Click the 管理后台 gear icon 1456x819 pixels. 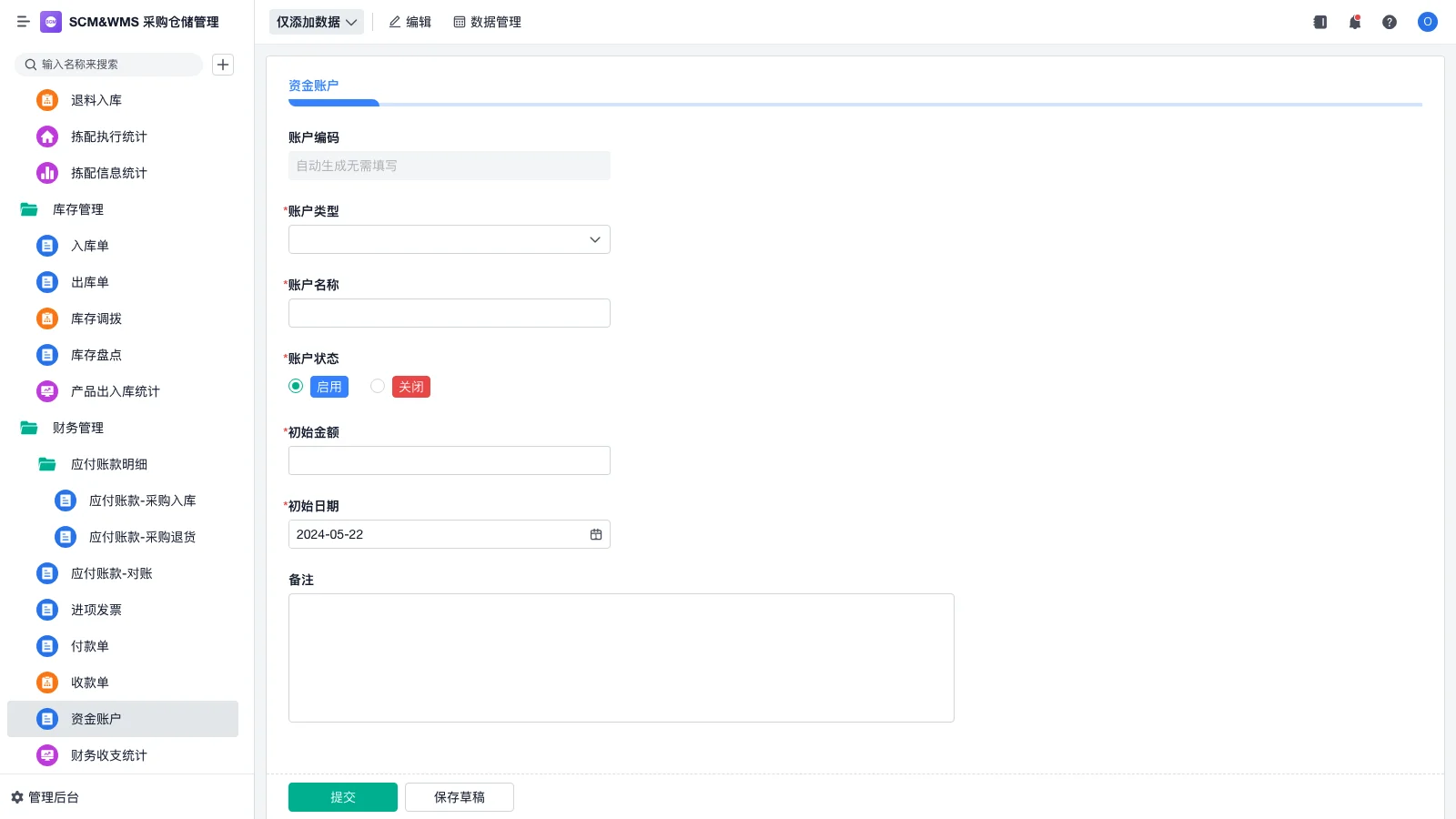(17, 797)
